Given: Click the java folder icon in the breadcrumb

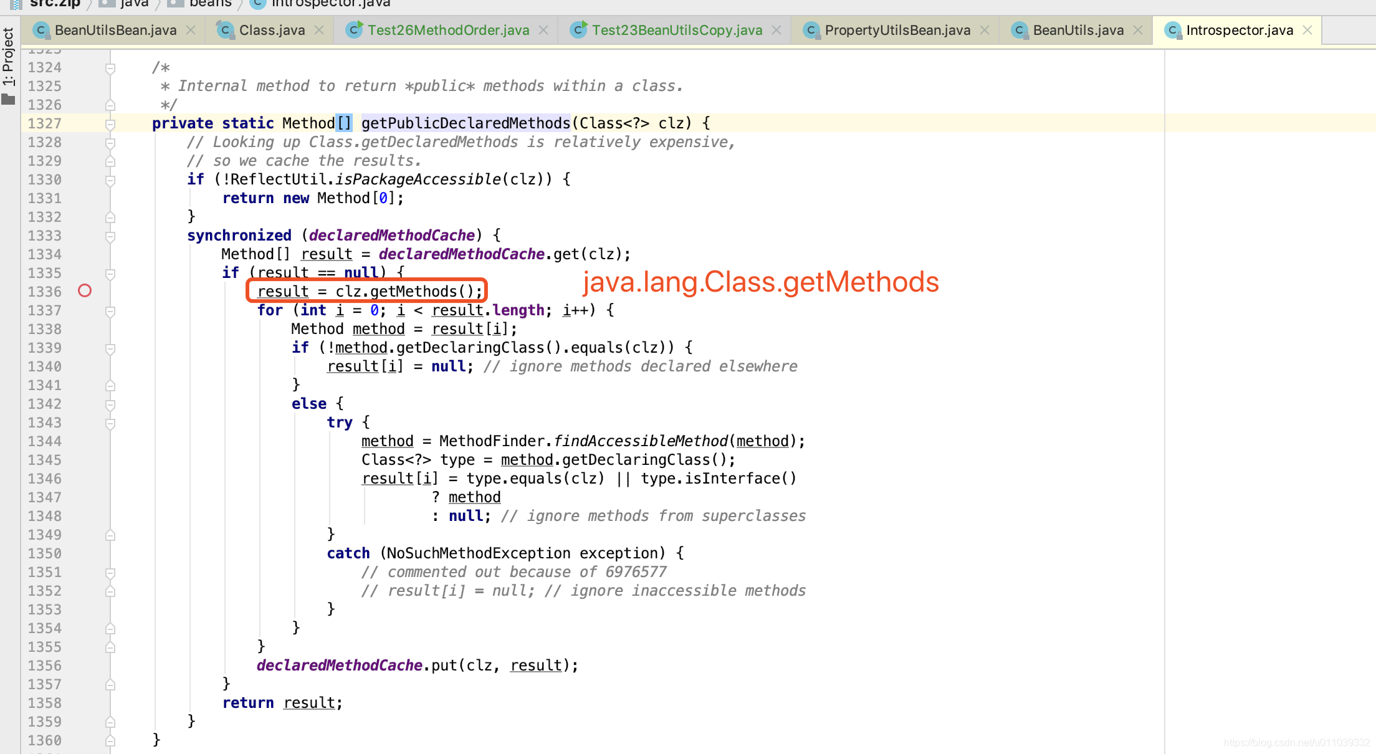Looking at the screenshot, I should pyautogui.click(x=103, y=4).
